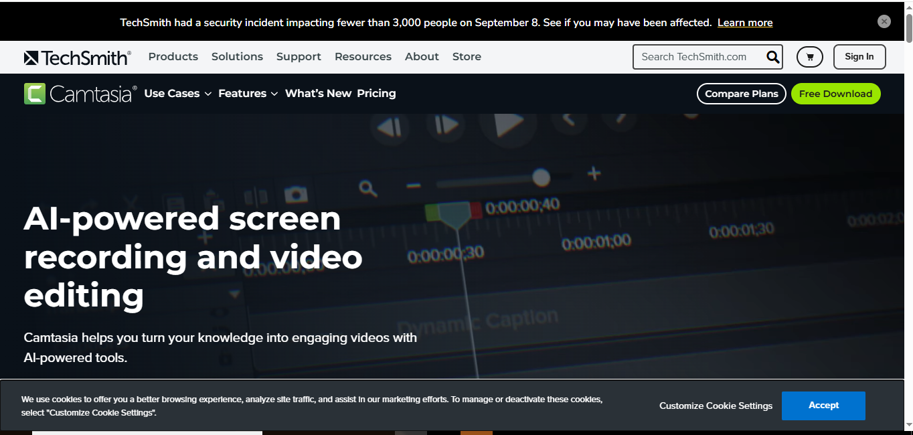Open the Products menu

[x=173, y=57]
